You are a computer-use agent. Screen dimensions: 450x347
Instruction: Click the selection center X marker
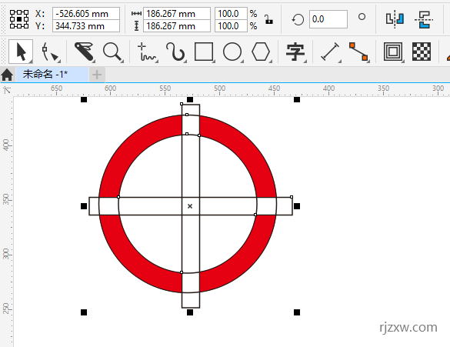click(x=190, y=206)
